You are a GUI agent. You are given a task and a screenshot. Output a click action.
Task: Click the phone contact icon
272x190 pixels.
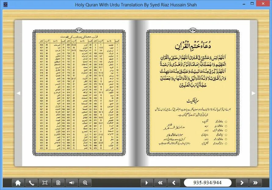click(x=31, y=183)
